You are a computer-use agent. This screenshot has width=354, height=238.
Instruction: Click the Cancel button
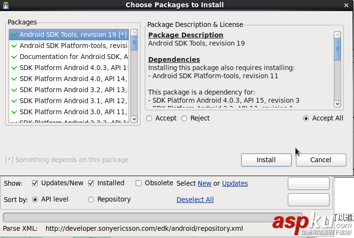click(321, 160)
